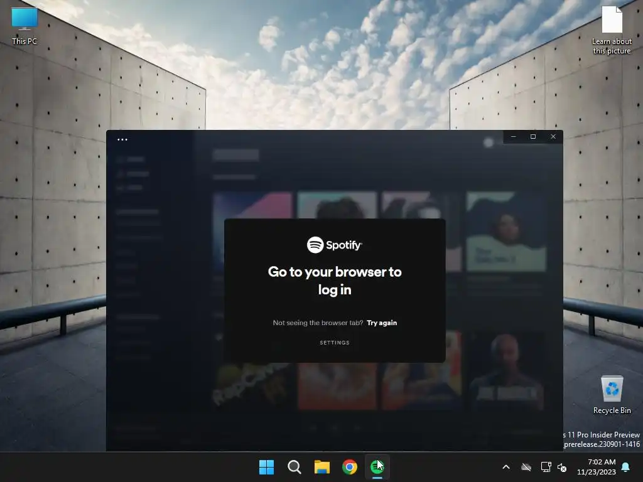Click the OneDrive cloud tray icon
The image size is (643, 482).
click(526, 467)
